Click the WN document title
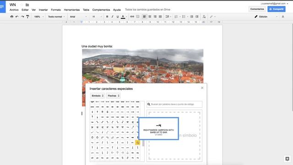The image size is (293, 165). (x=13, y=5)
